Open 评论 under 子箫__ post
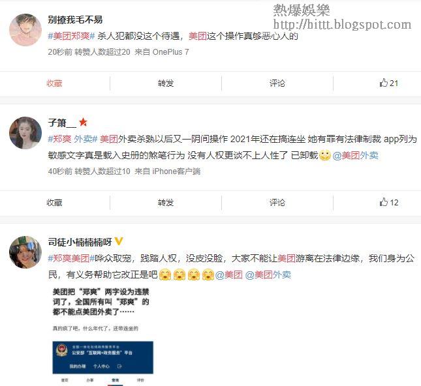Image resolution: width=421 pixels, height=386 pixels. click(277, 203)
